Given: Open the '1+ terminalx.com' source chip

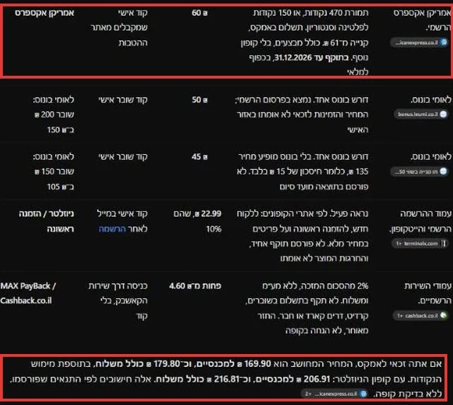Looking at the screenshot, I should [420, 244].
